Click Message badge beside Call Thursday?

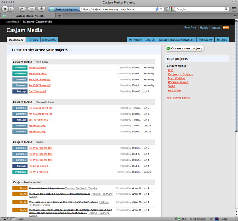(x=20, y=92)
